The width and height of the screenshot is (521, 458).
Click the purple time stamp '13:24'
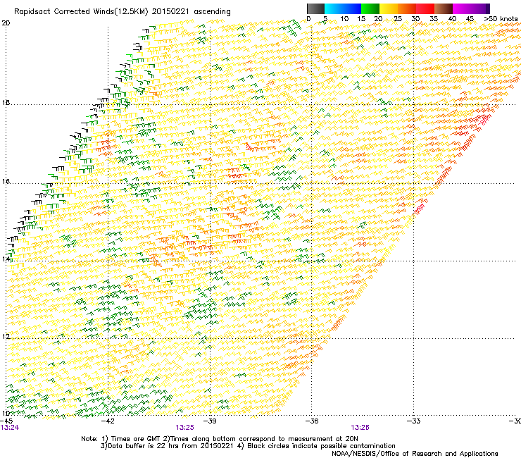pyautogui.click(x=10, y=428)
